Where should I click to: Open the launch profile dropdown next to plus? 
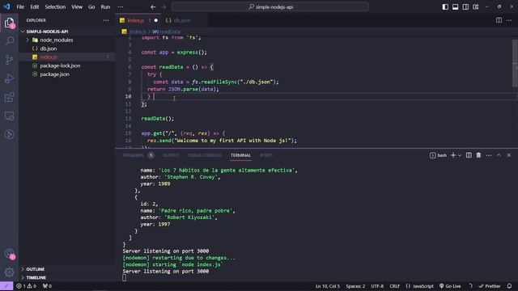point(460,155)
